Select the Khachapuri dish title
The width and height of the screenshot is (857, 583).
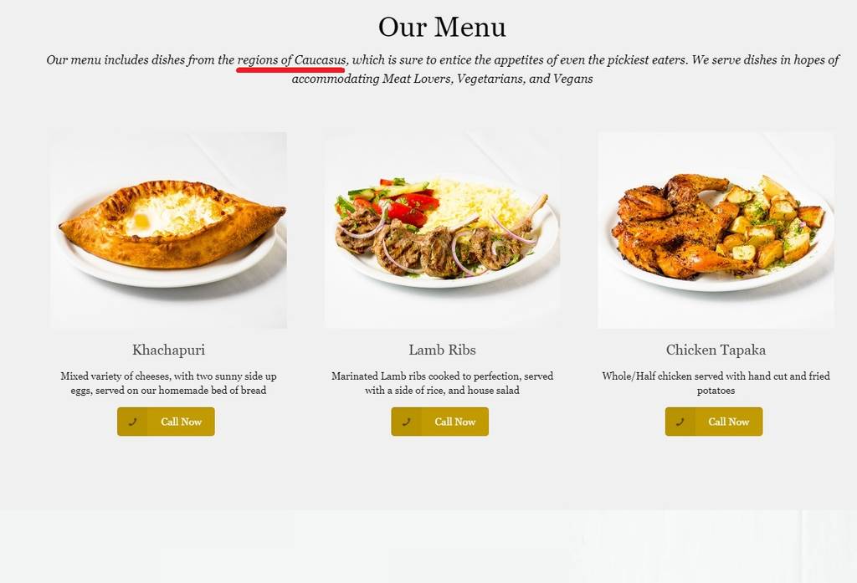[x=168, y=350]
